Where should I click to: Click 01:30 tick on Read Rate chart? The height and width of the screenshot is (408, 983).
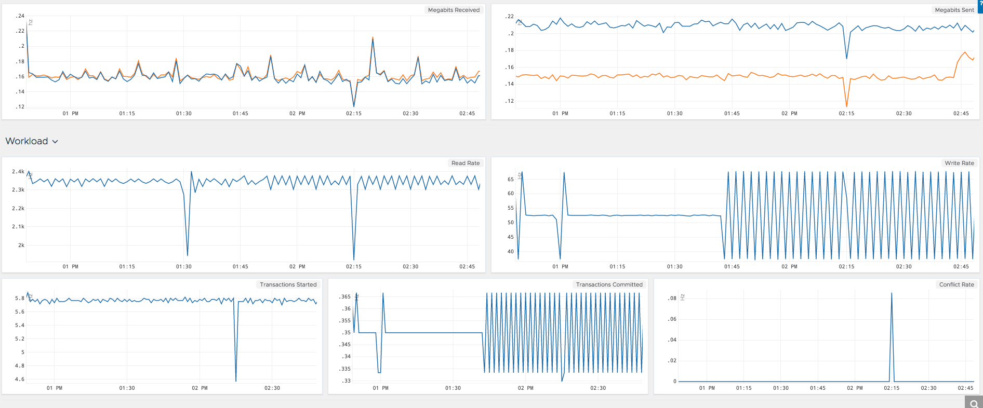pyautogui.click(x=184, y=266)
